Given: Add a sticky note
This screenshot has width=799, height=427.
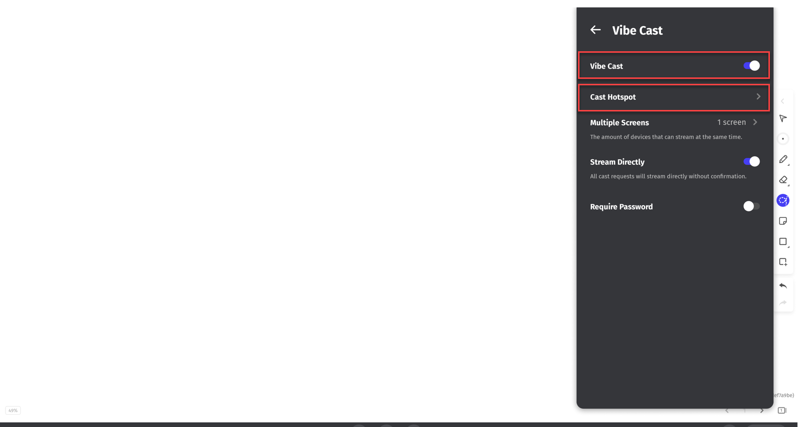Looking at the screenshot, I should [783, 221].
